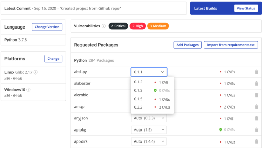This screenshot has width=263, height=148.
Task: Expand the anyjson Auto (0.3.3) version dropdown
Action: point(149,118)
